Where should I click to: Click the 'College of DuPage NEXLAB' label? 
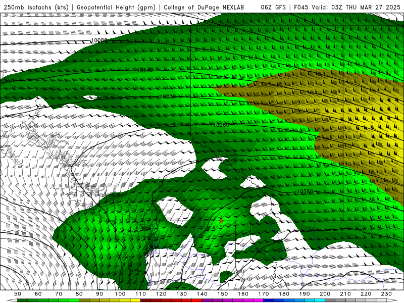[204, 7]
